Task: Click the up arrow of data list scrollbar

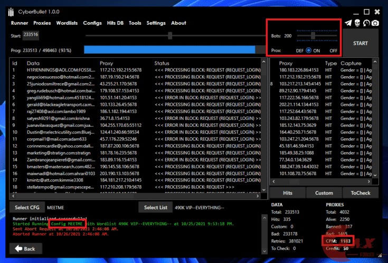Action: coord(264,62)
